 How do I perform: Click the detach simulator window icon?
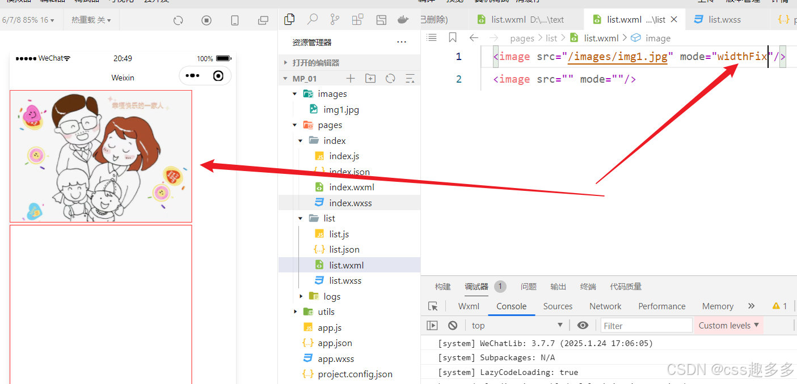tap(263, 20)
